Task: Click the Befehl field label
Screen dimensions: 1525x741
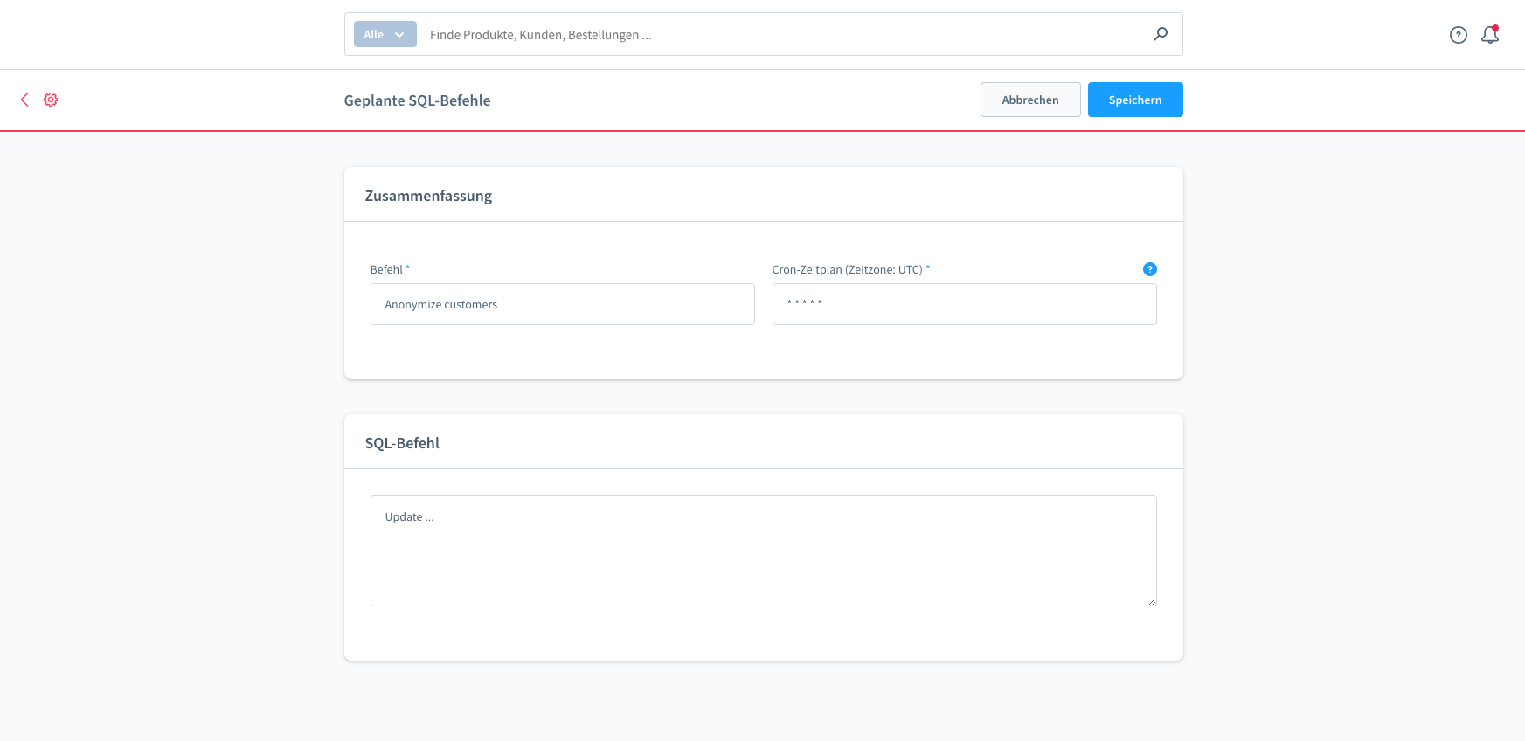Action: pyautogui.click(x=386, y=269)
